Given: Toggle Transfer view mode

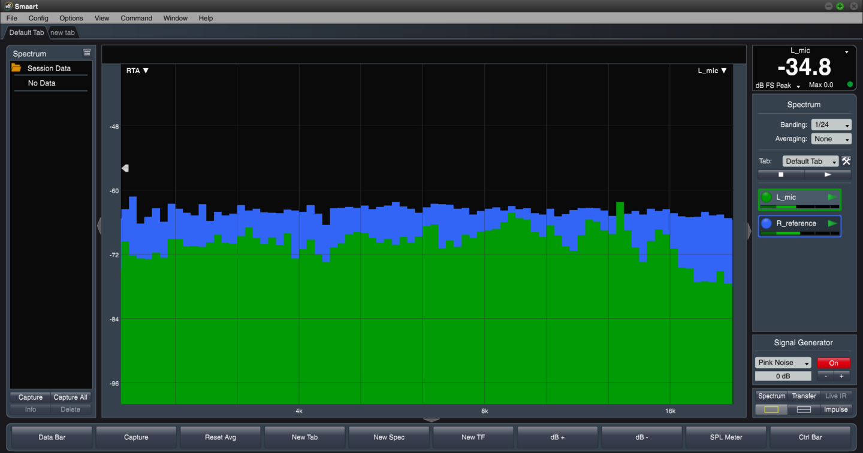Looking at the screenshot, I should coord(804,396).
